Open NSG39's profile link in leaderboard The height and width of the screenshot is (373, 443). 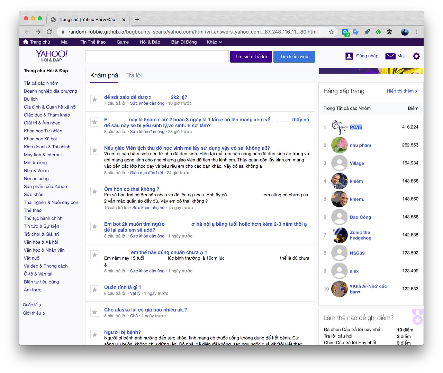[x=357, y=253]
